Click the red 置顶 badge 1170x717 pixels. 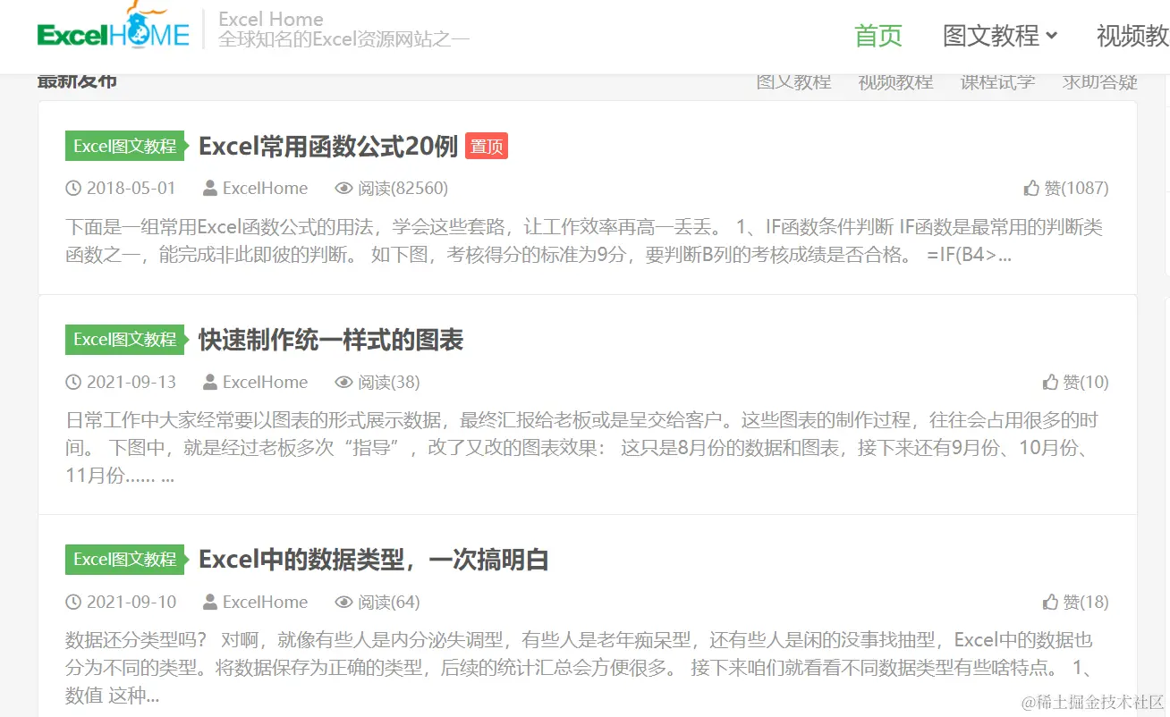(x=486, y=146)
